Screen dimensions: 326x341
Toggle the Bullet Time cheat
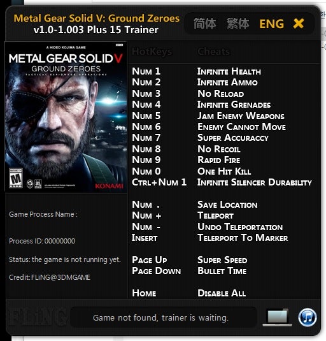coord(222,271)
